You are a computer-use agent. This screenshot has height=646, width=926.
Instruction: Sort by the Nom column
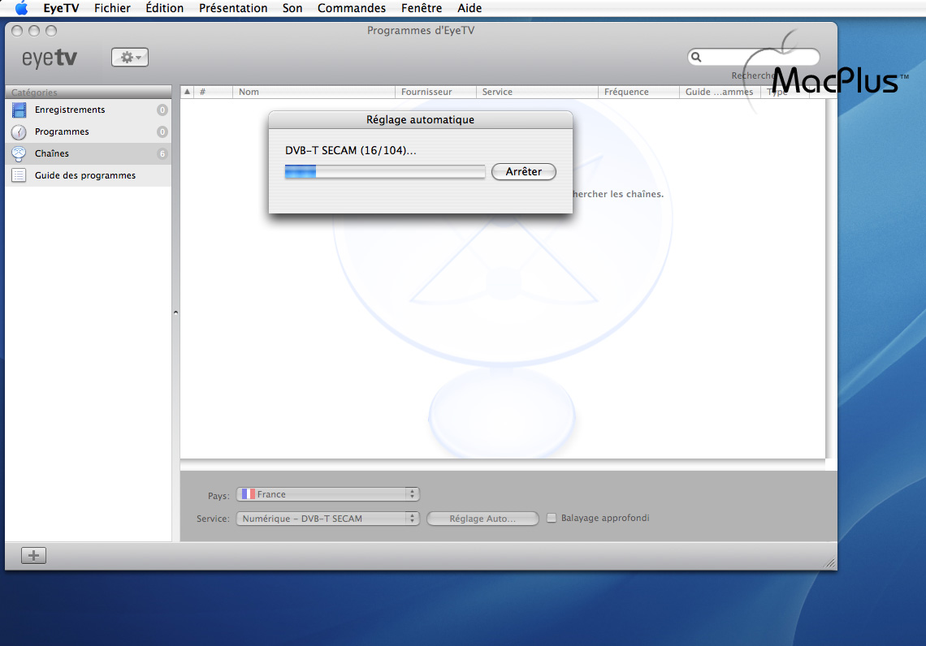pyautogui.click(x=314, y=92)
